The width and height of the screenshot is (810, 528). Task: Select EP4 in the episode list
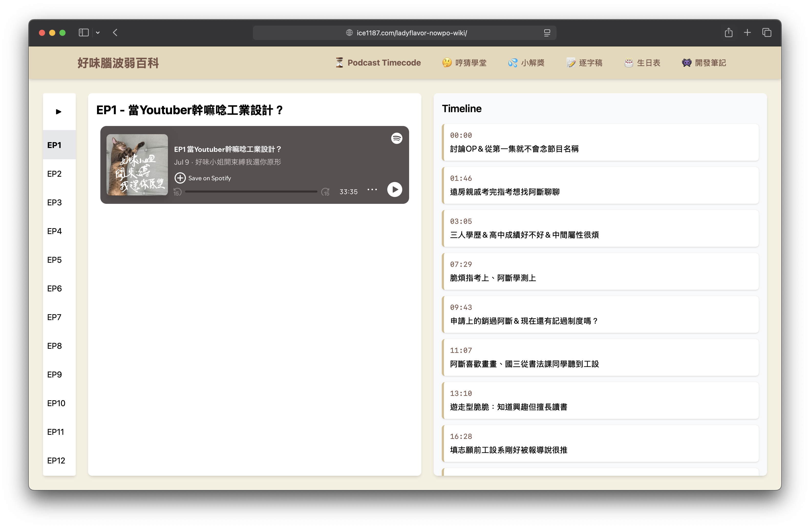point(59,231)
